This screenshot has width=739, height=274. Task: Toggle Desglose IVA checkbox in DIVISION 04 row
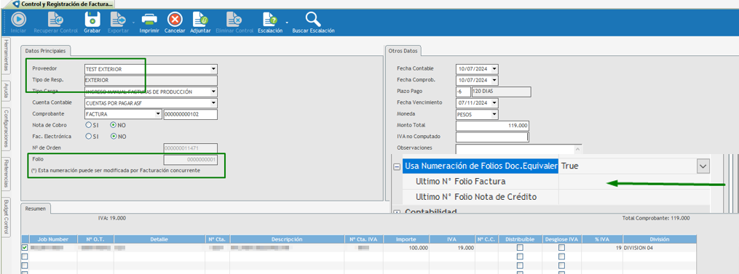[x=562, y=248]
